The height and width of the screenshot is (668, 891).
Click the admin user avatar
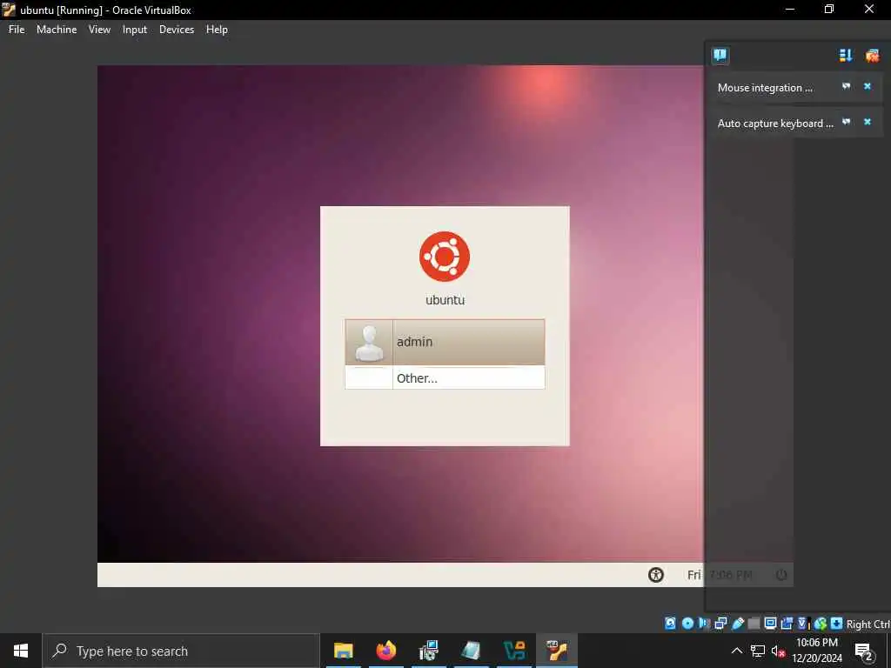tap(369, 343)
